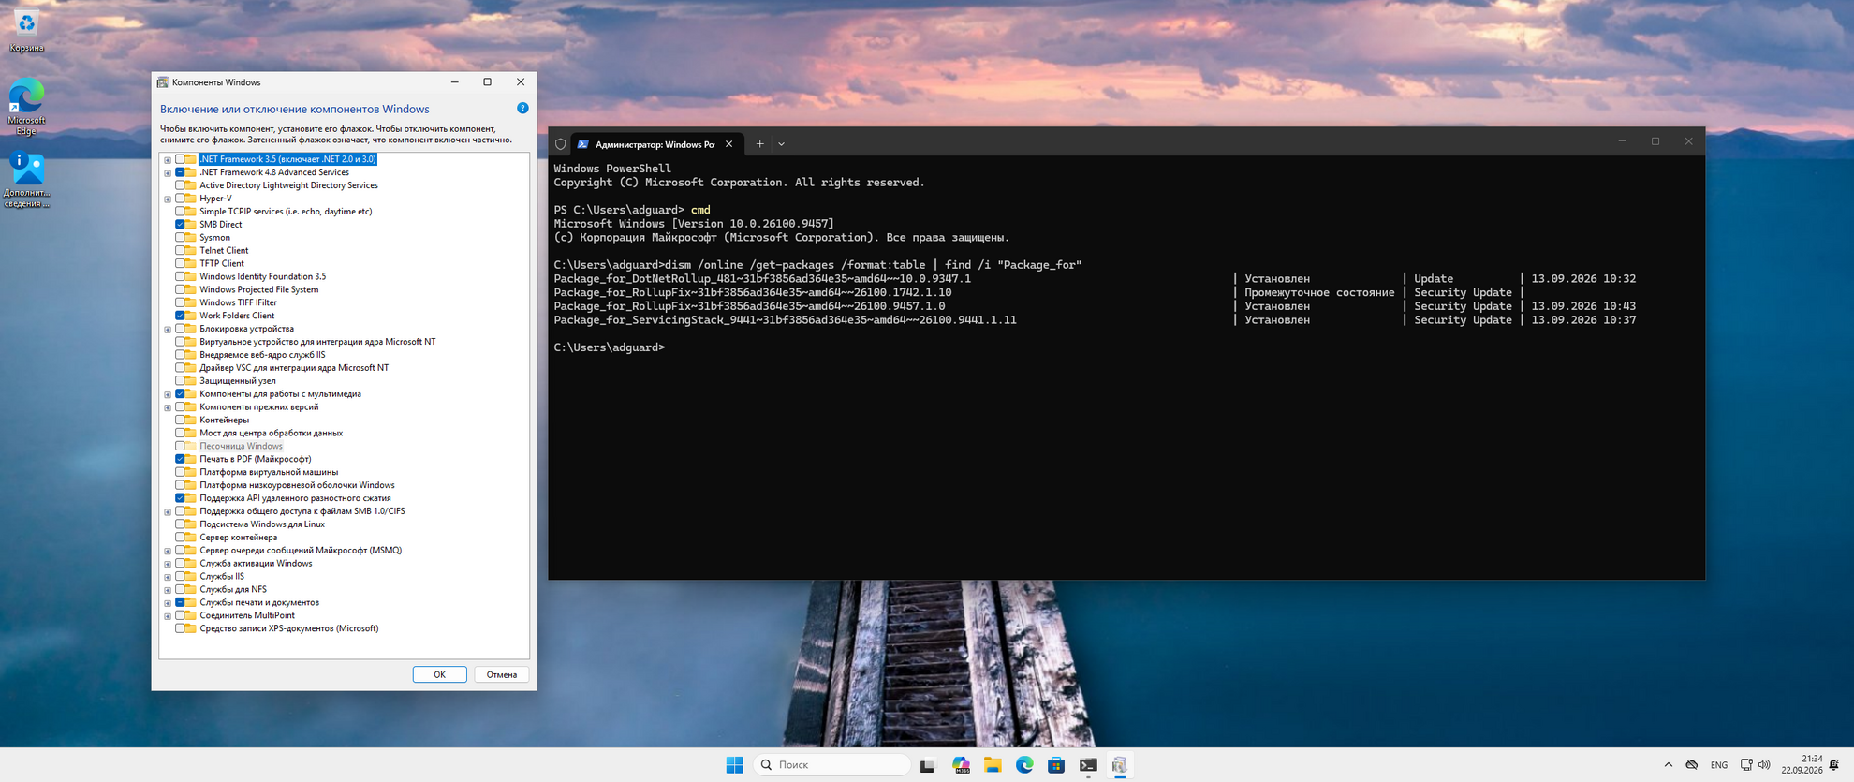1854x782 pixels.
Task: Expand the Службы IIS node
Action: point(168,578)
